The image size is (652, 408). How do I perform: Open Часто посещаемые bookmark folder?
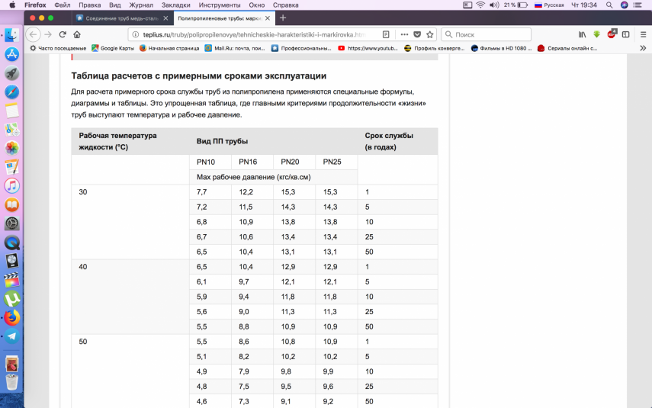pos(58,48)
